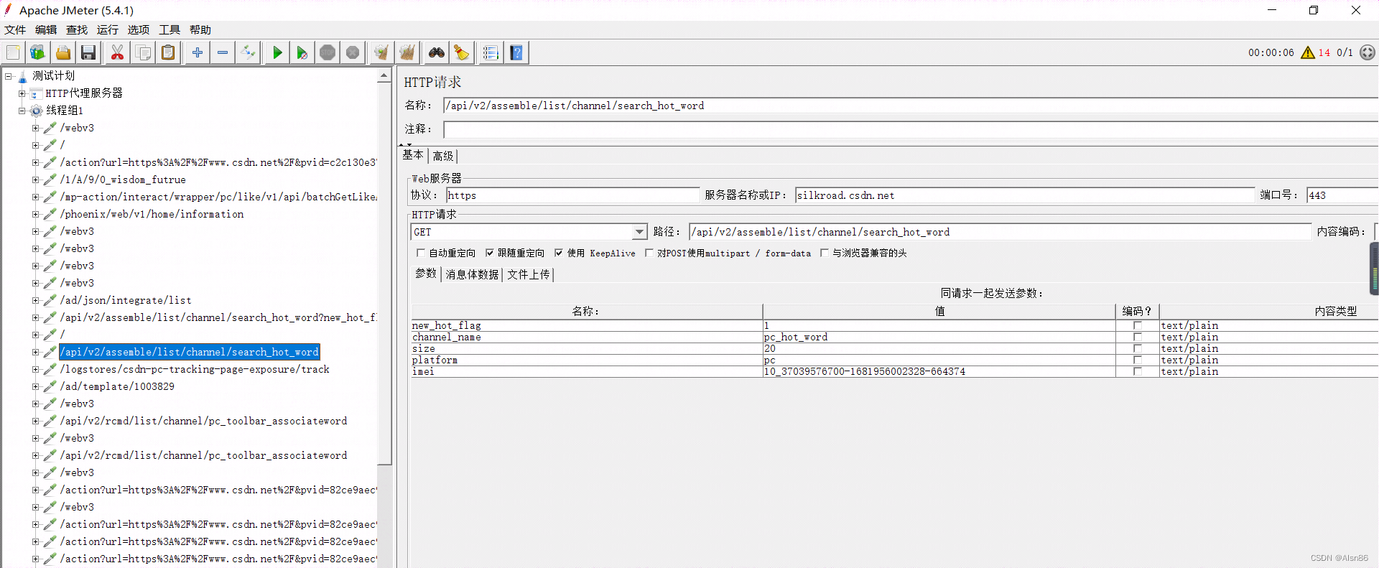Expand the /ad/template/1003829 node
The image size is (1379, 568).
tap(36, 386)
